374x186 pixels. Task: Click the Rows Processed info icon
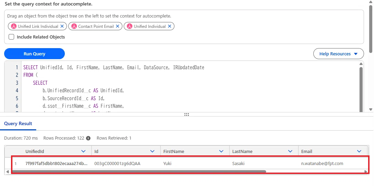pos(88,138)
